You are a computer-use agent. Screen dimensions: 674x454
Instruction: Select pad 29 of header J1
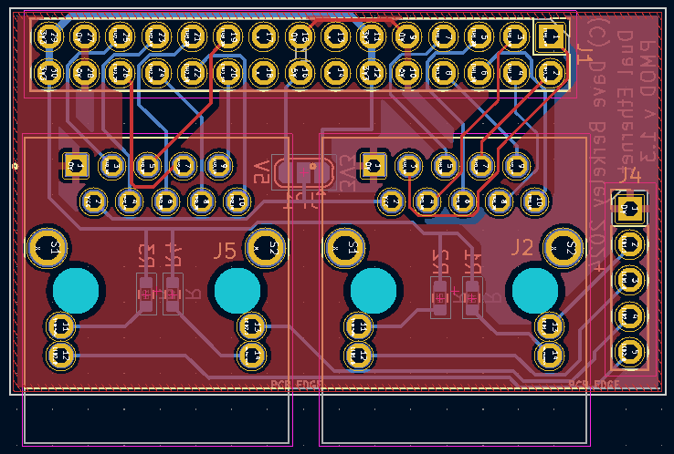(48, 36)
